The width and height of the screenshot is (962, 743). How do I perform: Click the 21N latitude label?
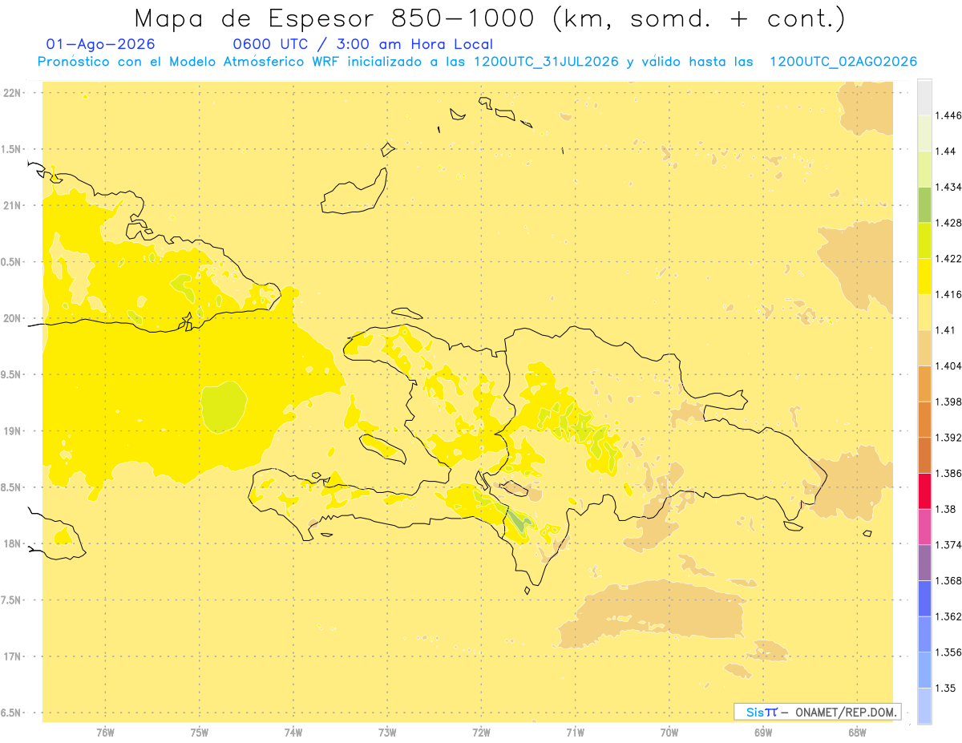[13, 205]
